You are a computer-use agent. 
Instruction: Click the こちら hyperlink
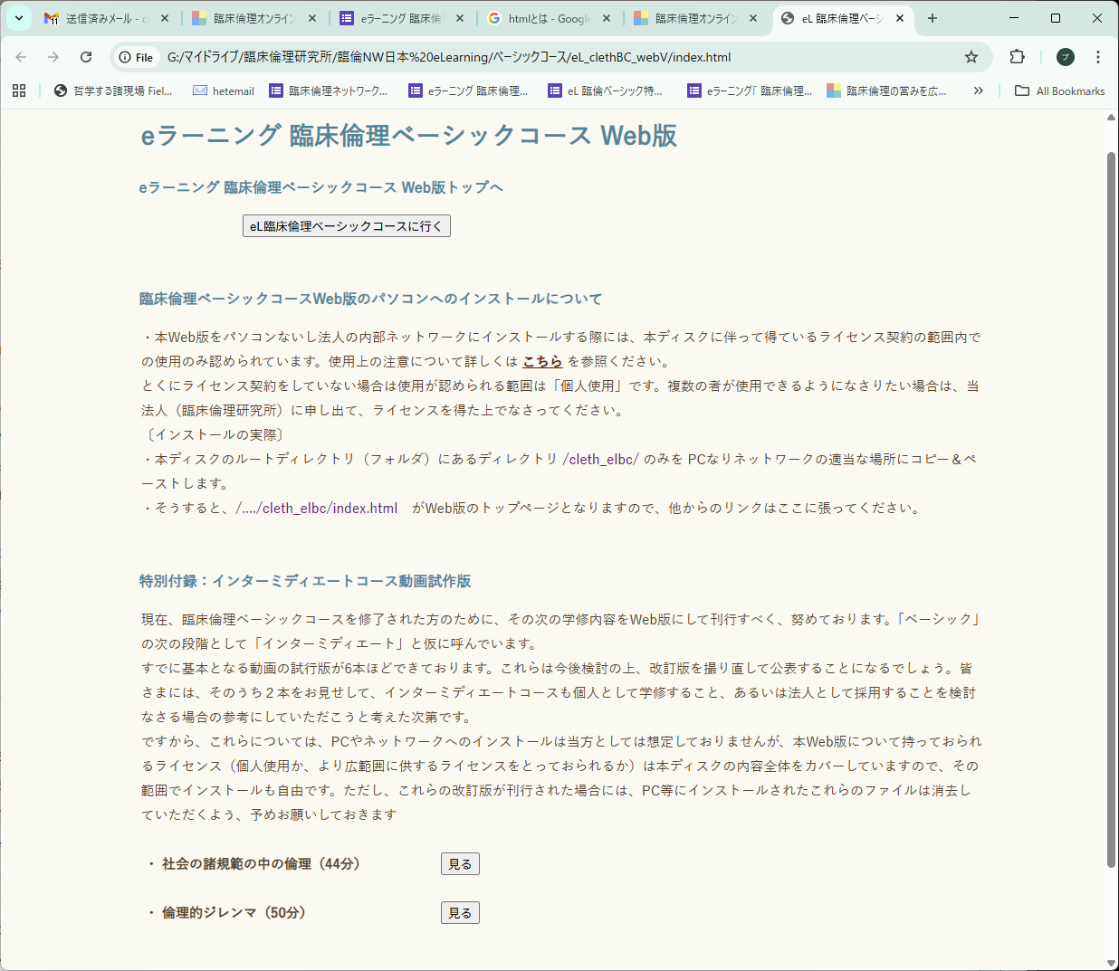coord(542,360)
